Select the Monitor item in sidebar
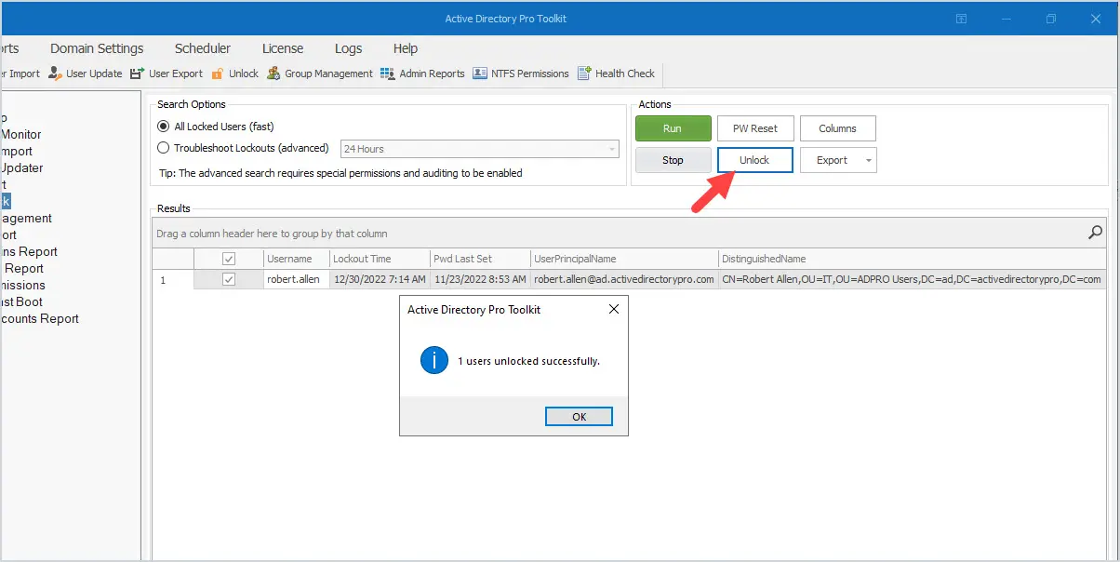Screen dimensions: 1120x562 [20, 134]
